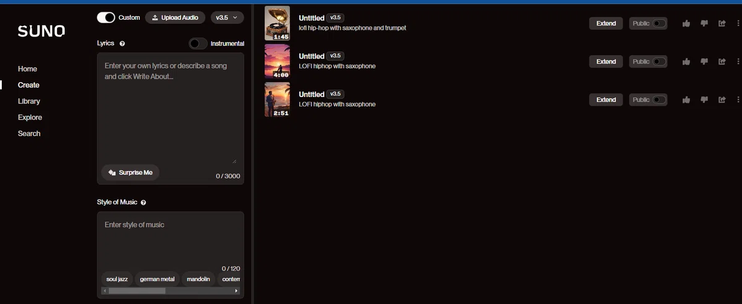Click the Surprise Me button
The height and width of the screenshot is (304, 742).
[x=130, y=172]
